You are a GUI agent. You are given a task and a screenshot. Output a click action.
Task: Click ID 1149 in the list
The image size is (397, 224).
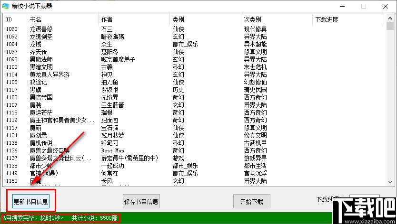pyautogui.click(x=11, y=173)
